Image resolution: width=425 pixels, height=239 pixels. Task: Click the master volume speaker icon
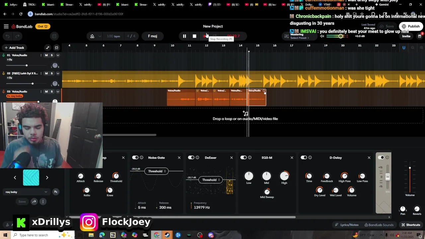click(322, 36)
